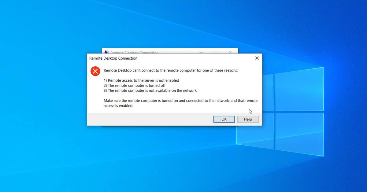Minimize the background Remote Desktop Connection window
This screenshot has height=192, width=367.
point(201,52)
